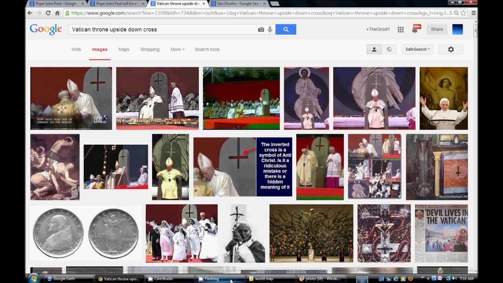
Task: Go back with the browser back arrow
Action: coord(30,13)
